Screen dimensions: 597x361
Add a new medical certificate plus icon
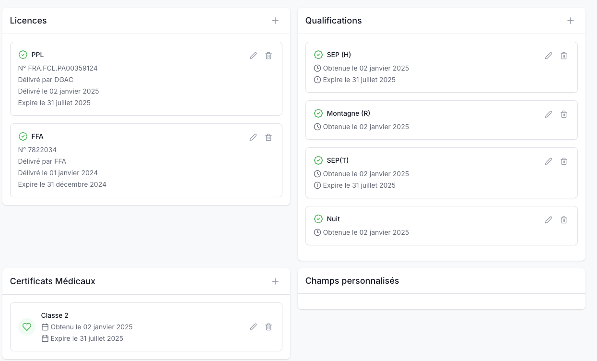click(x=275, y=281)
